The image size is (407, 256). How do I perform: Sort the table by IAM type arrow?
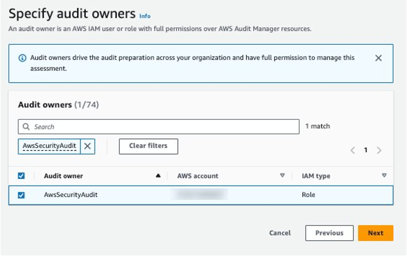click(x=384, y=176)
